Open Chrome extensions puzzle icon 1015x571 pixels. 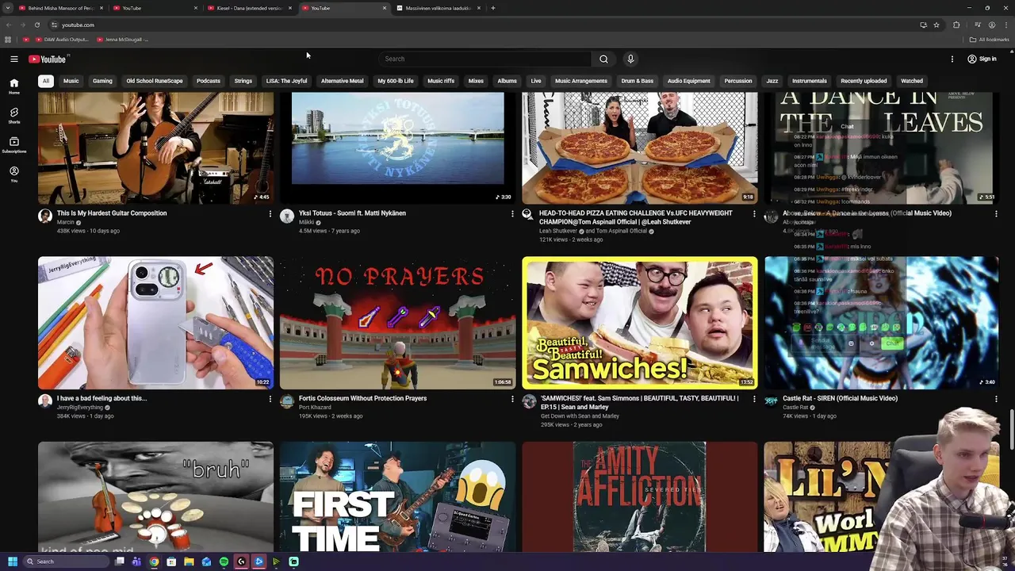(956, 25)
